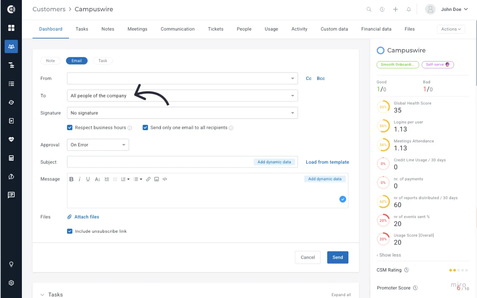The image size is (477, 298).
Task: Insert an image into the message
Action: pos(156,179)
